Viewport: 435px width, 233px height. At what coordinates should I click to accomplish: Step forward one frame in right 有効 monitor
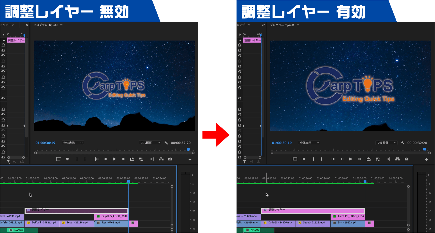click(360, 159)
